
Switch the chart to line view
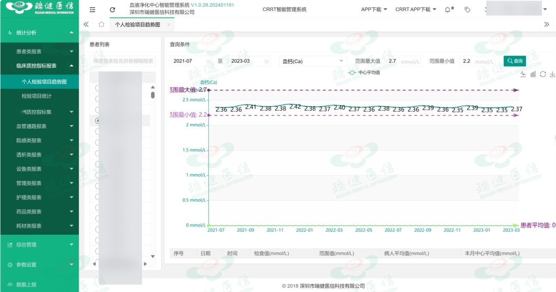pos(523,74)
